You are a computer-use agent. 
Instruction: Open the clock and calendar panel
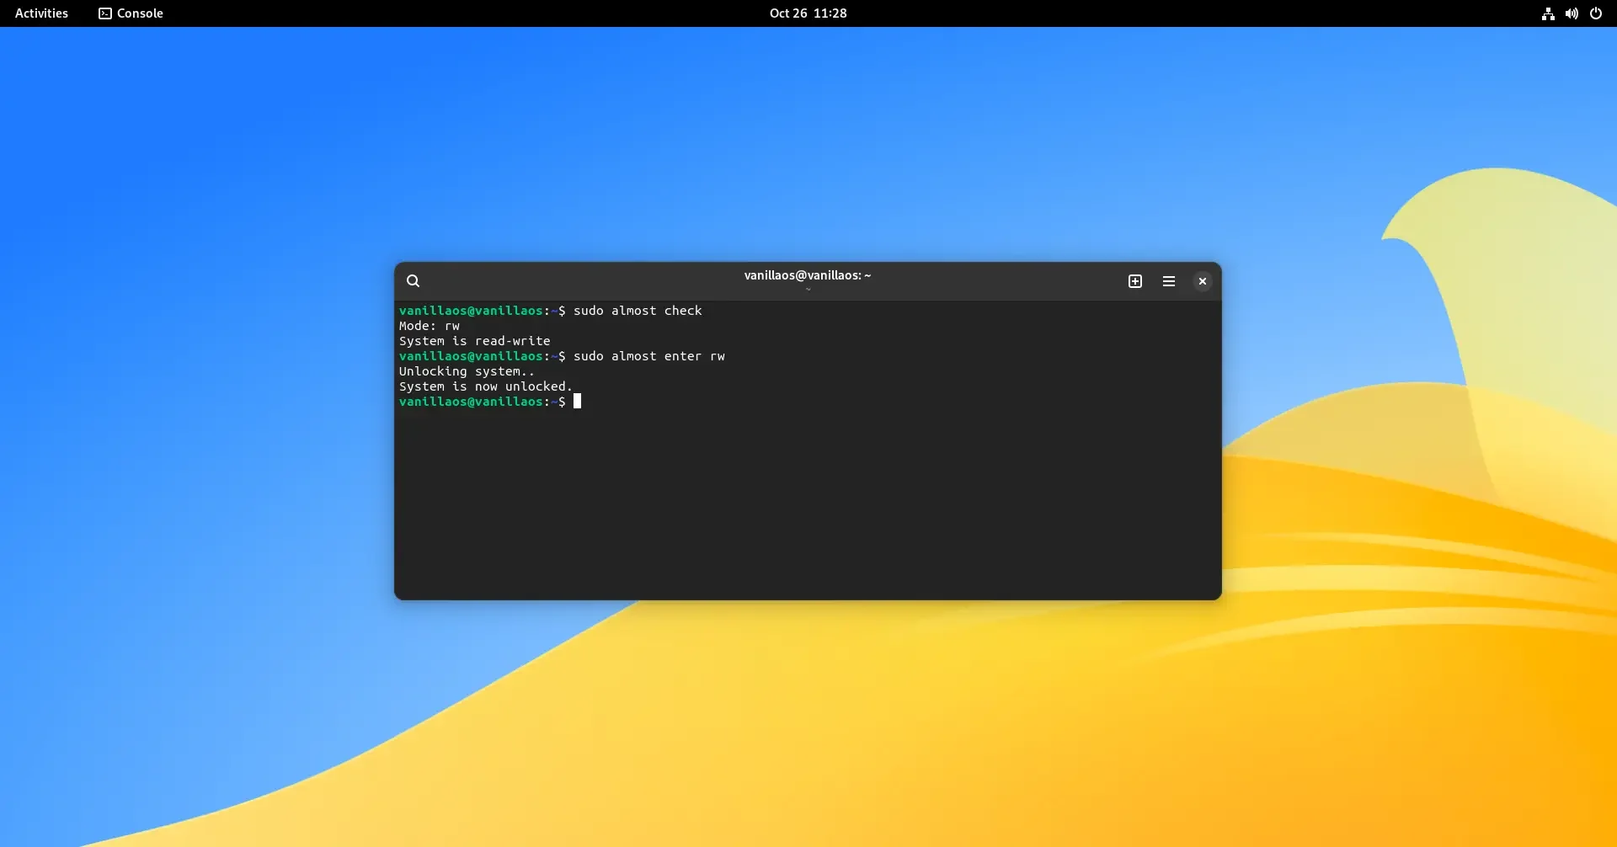[x=808, y=13]
